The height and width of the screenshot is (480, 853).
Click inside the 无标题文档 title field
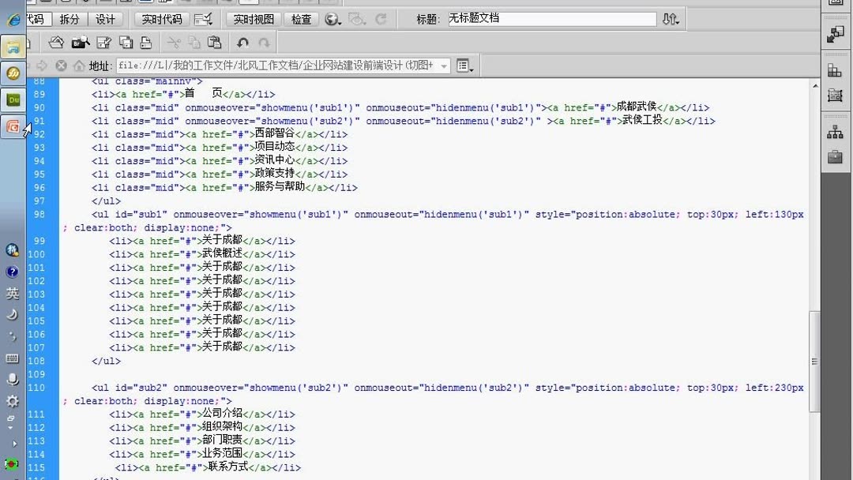pos(553,20)
